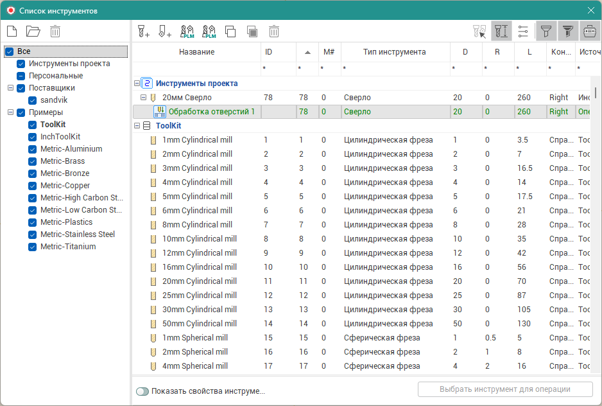Collapse the Инструменты проекта group in table
The height and width of the screenshot is (406, 602).
pyautogui.click(x=137, y=84)
